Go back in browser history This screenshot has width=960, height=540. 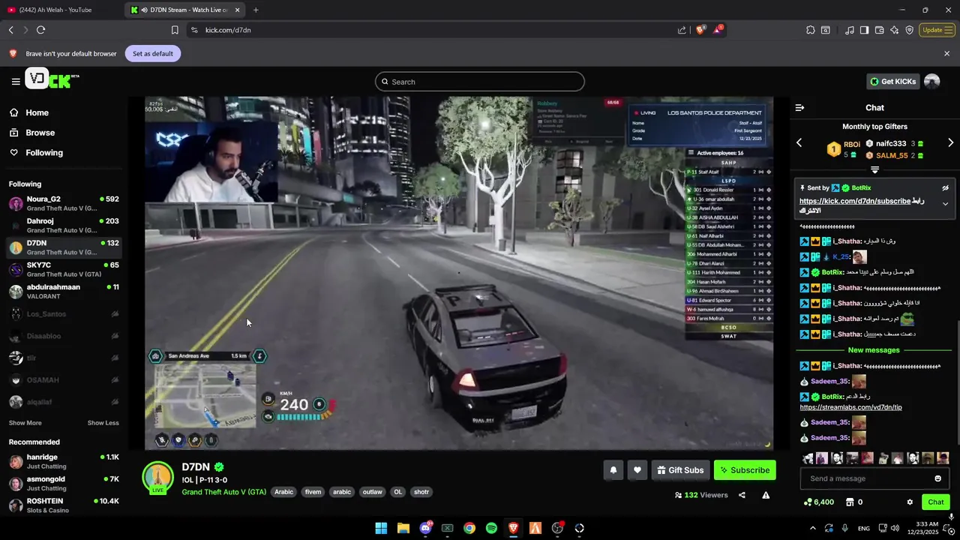(10, 30)
